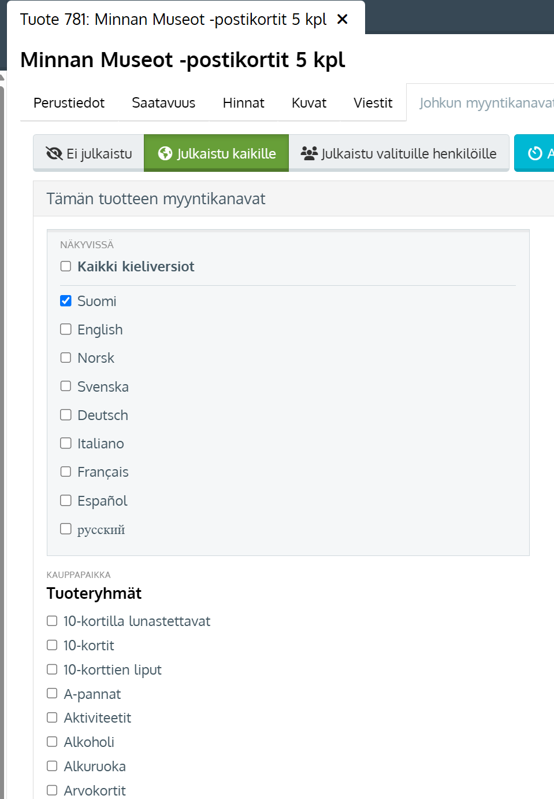Close the Tuote 781 product tab
The image size is (554, 799).
(342, 20)
